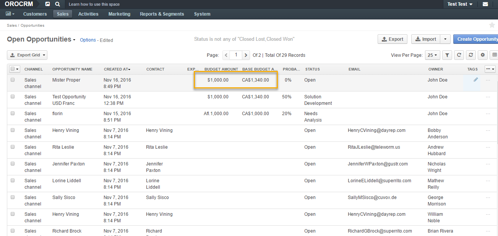Sort by the Channel column header
The width and height of the screenshot is (498, 236).
point(34,69)
